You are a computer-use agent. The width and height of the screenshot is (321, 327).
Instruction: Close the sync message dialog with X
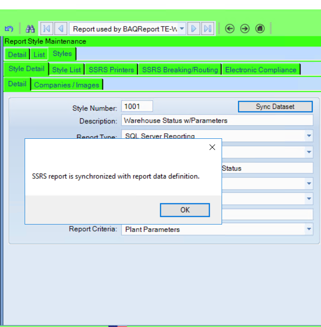click(212, 147)
